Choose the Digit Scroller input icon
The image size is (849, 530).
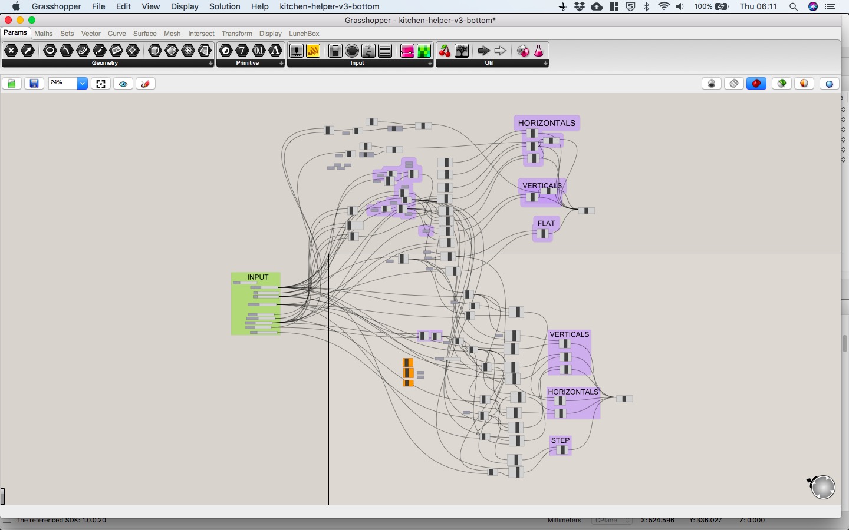coord(368,51)
